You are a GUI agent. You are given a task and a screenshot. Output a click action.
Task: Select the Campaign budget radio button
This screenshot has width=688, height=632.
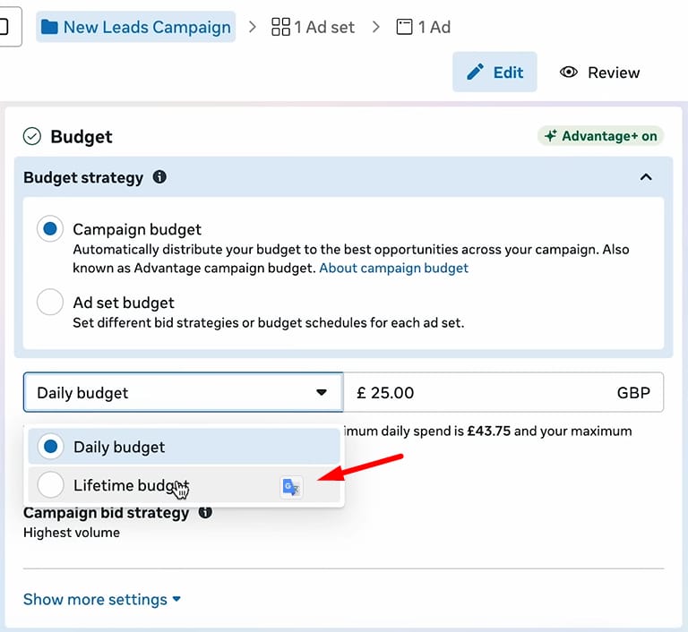coord(50,229)
